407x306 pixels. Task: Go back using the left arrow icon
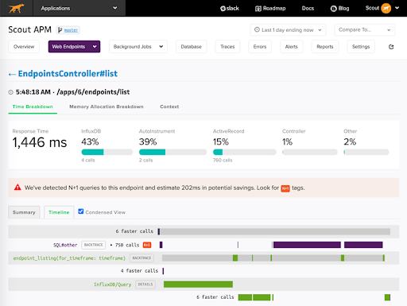[12, 74]
